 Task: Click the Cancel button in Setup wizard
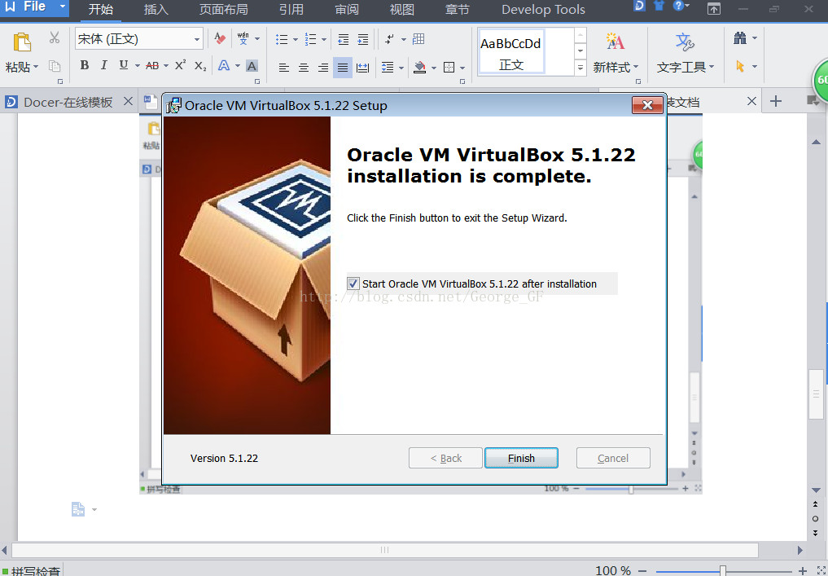click(x=613, y=458)
